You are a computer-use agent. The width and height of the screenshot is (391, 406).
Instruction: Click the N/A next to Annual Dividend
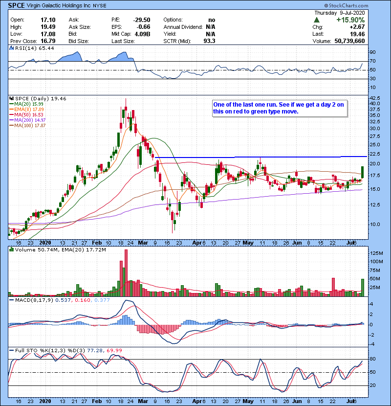point(211,27)
